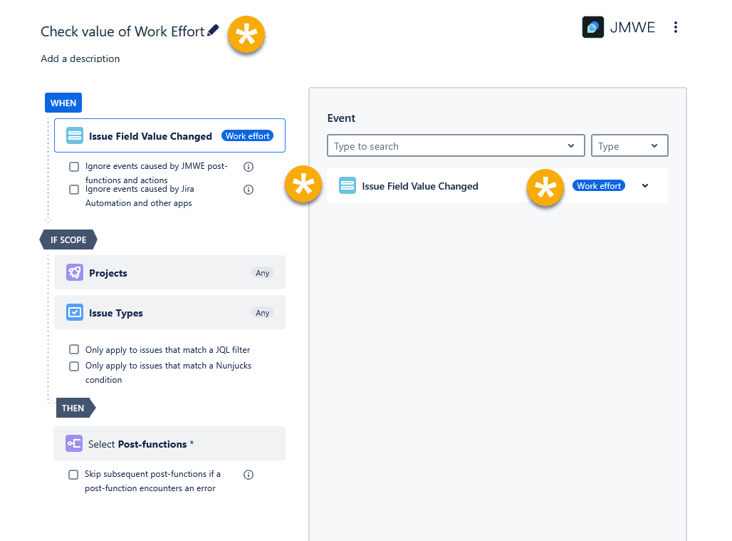Show info for skipping subsequent post-functions
The height and width of the screenshot is (541, 732).
249,475
